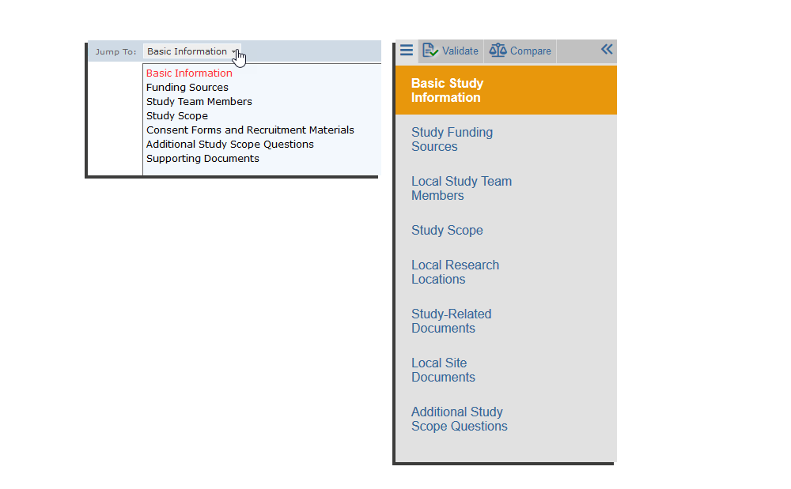Open Local Research Locations page

pos(455,272)
